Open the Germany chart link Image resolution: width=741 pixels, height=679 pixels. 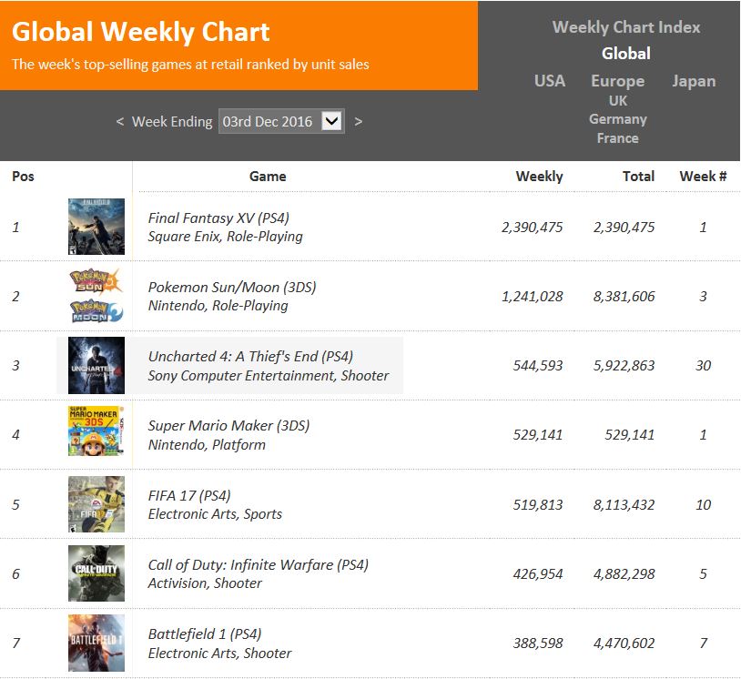[618, 119]
